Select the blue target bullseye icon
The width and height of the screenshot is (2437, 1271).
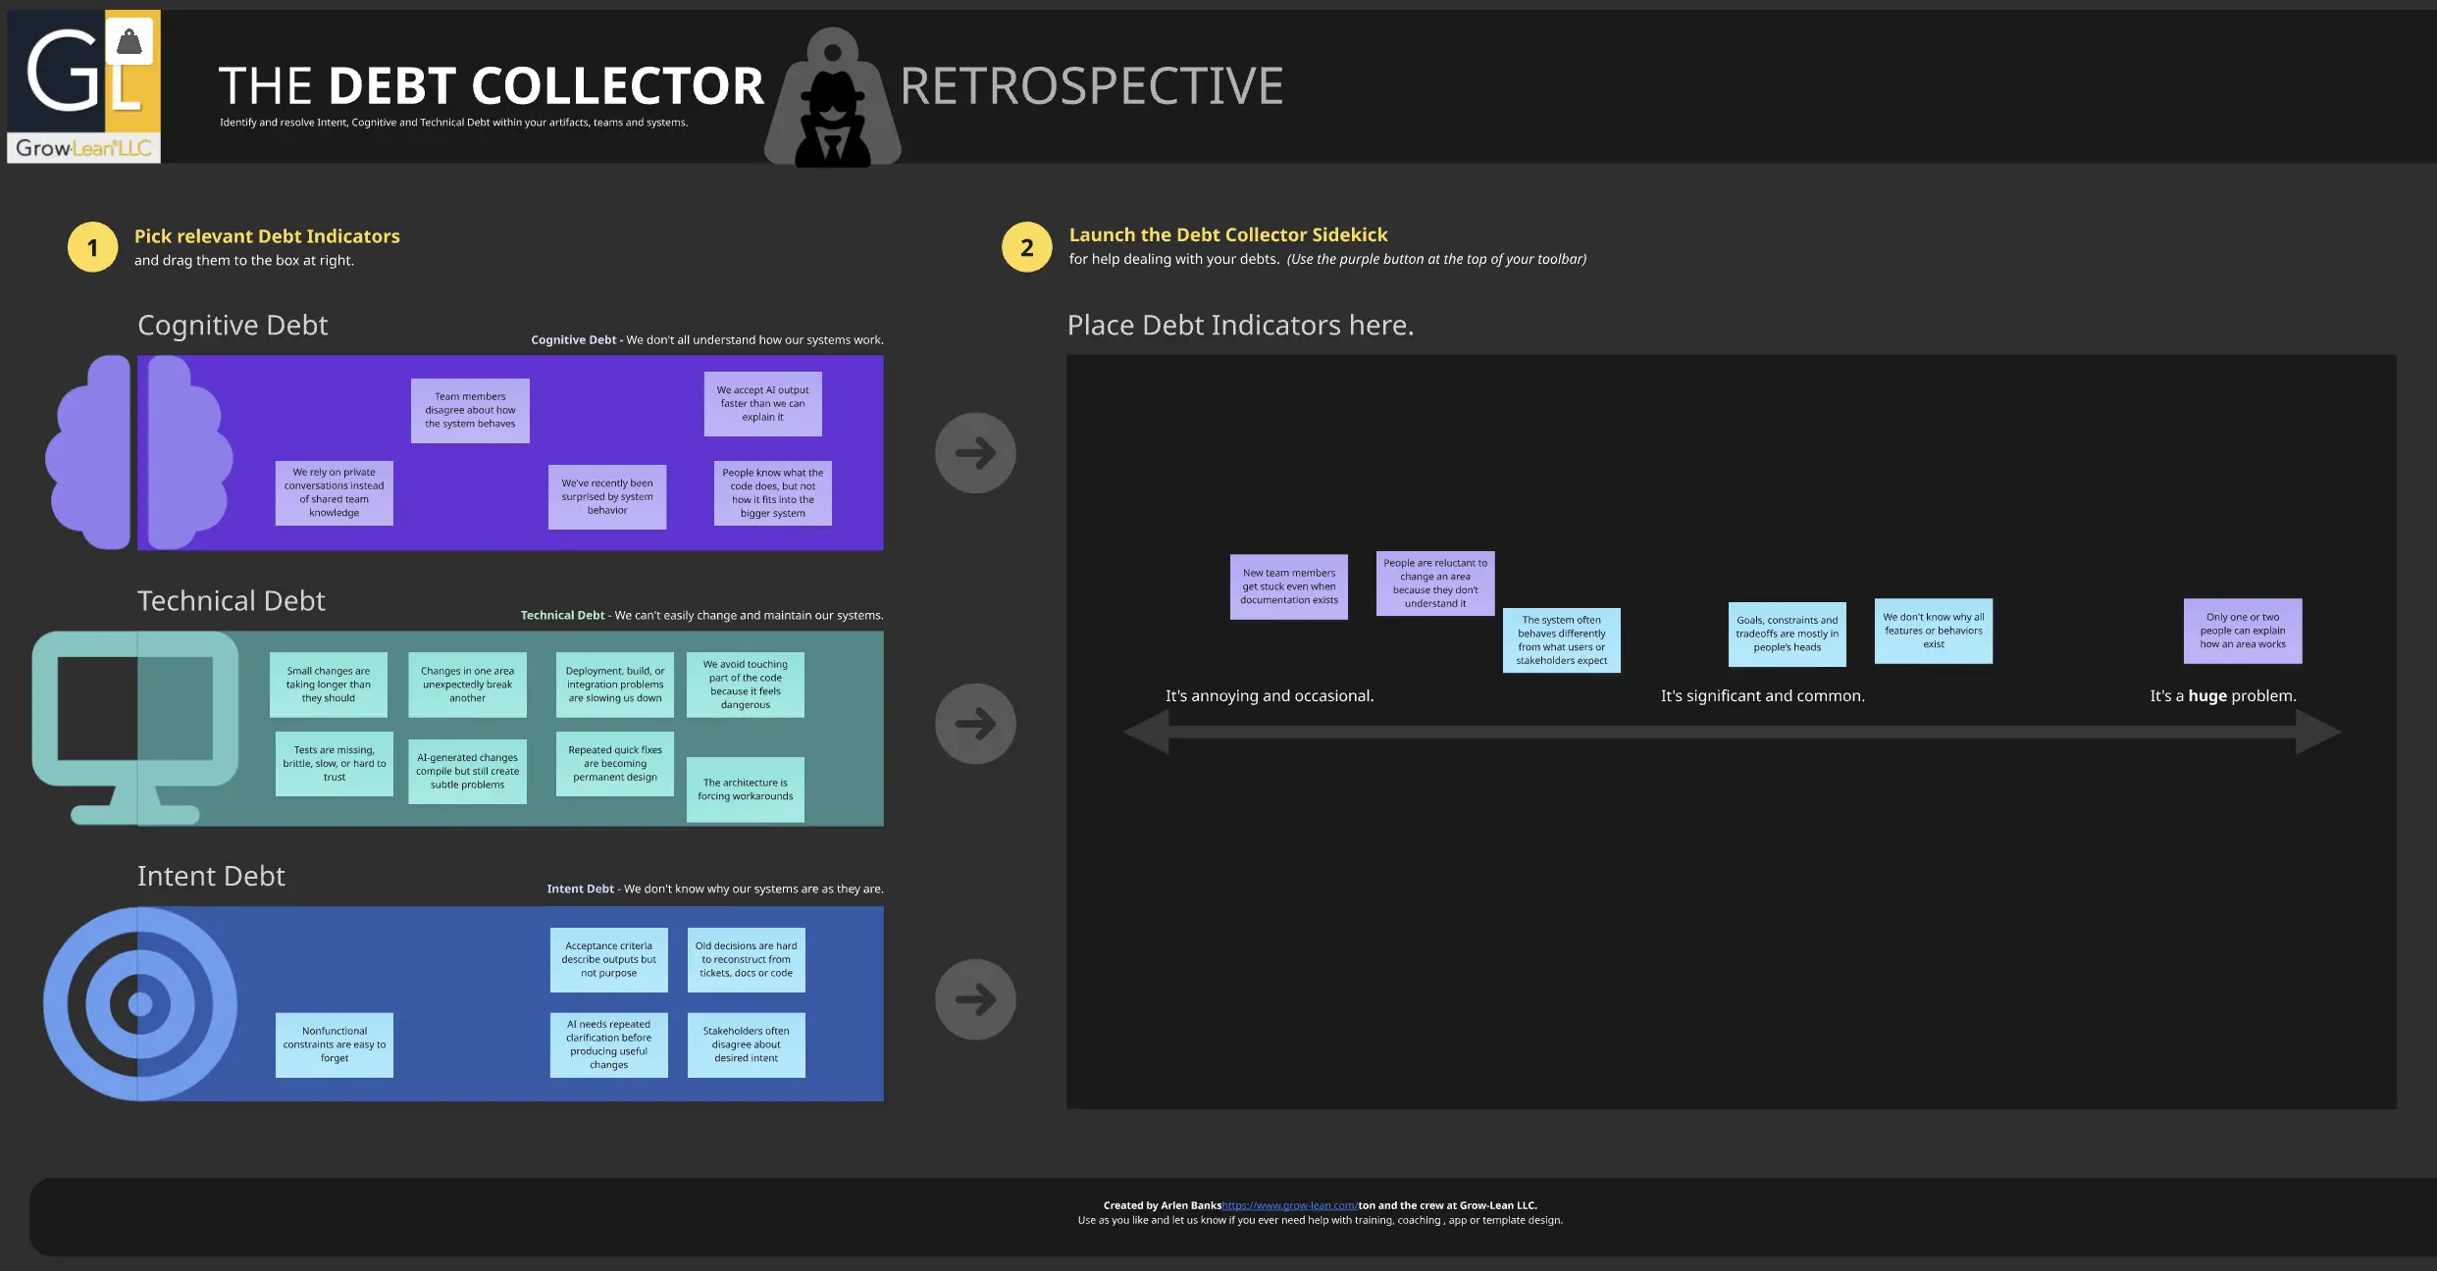[x=140, y=1003]
